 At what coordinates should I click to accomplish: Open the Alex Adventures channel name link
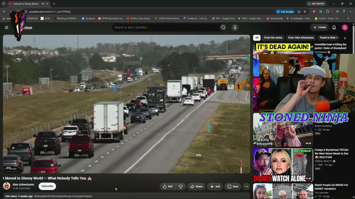(23, 185)
